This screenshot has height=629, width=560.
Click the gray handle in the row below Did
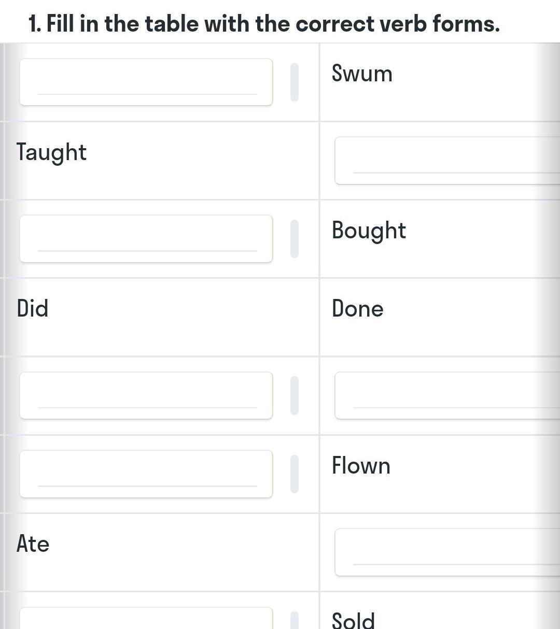(x=295, y=395)
